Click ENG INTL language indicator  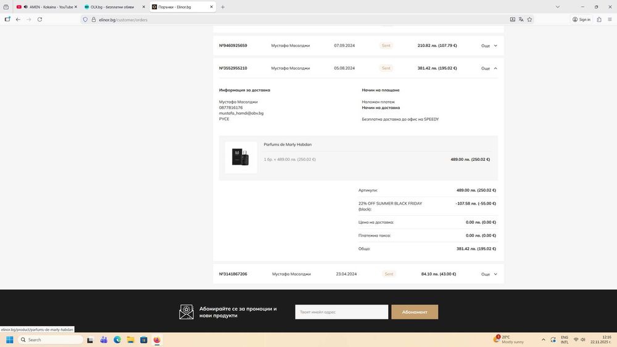click(565, 340)
